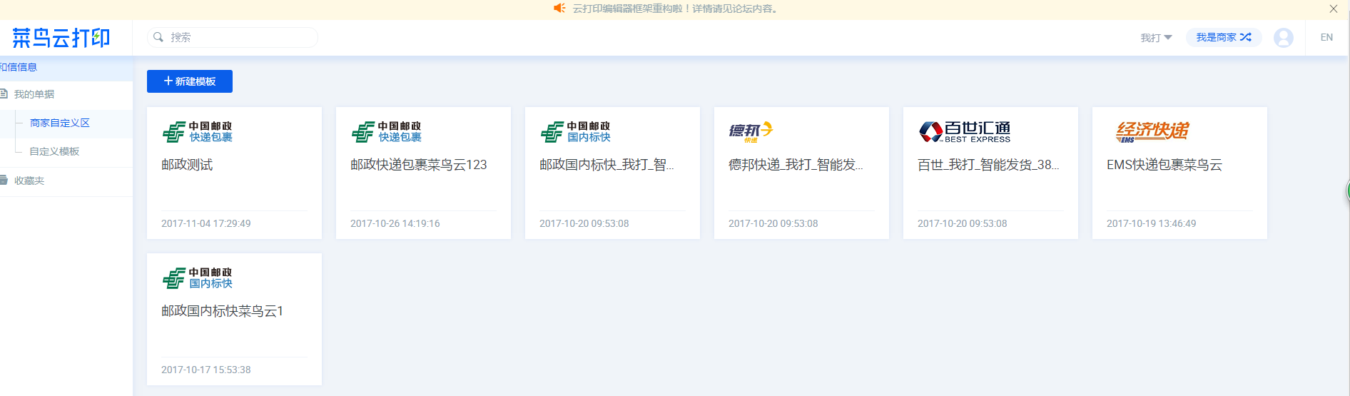Switch language to EN
The width and height of the screenshot is (1350, 396).
(1326, 37)
